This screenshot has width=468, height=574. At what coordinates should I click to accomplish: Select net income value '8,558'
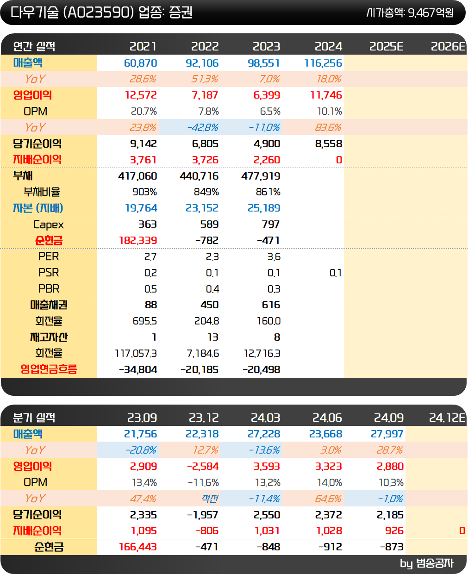(329, 143)
